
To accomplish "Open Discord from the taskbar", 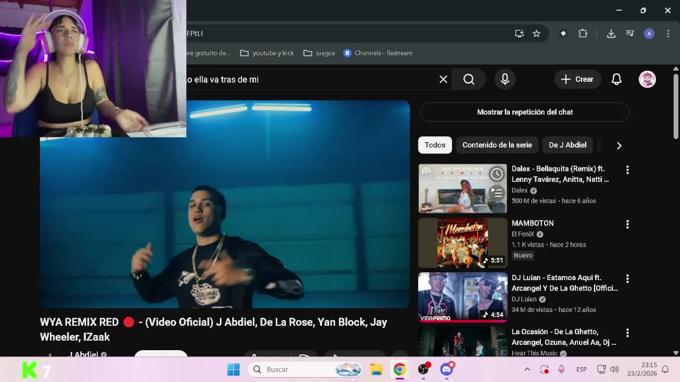I will pos(447,369).
